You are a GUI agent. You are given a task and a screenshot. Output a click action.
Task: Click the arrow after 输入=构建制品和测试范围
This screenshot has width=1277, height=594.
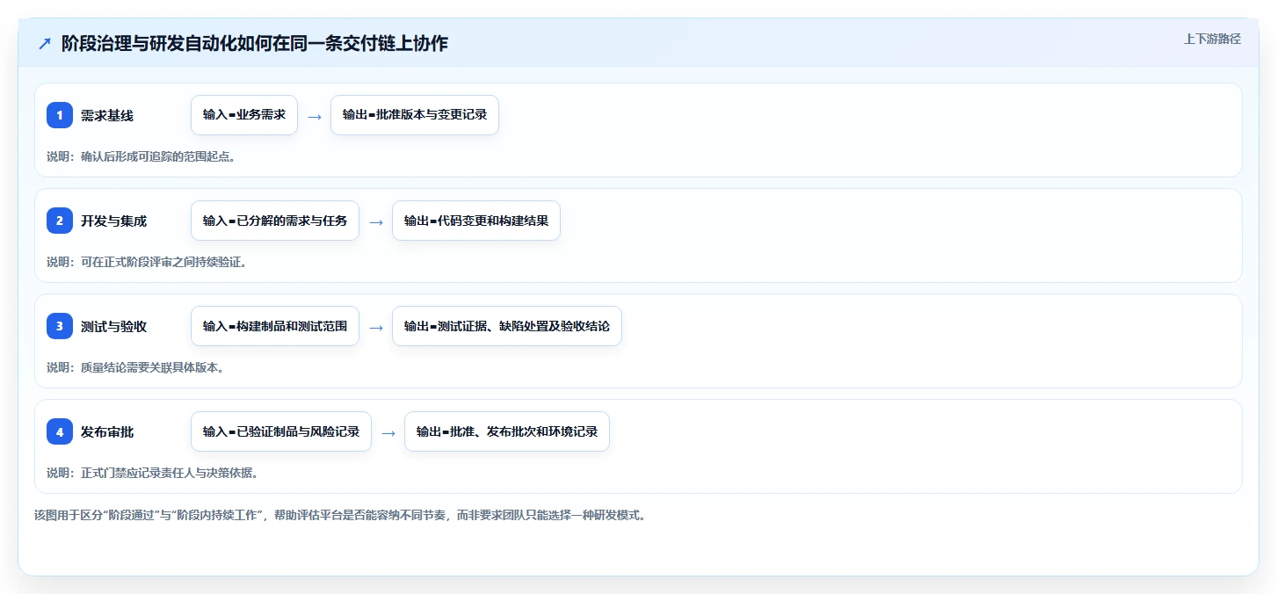point(376,327)
